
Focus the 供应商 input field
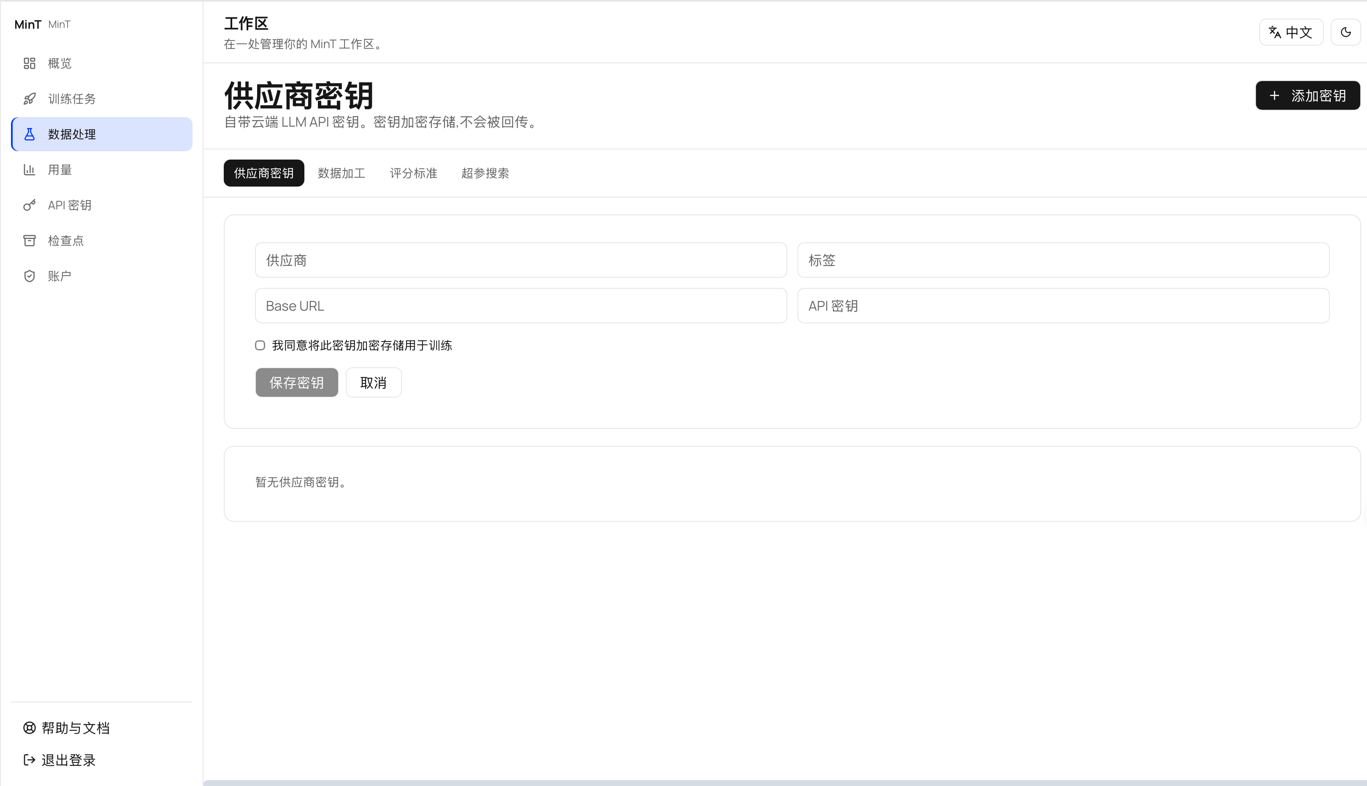pyautogui.click(x=521, y=260)
